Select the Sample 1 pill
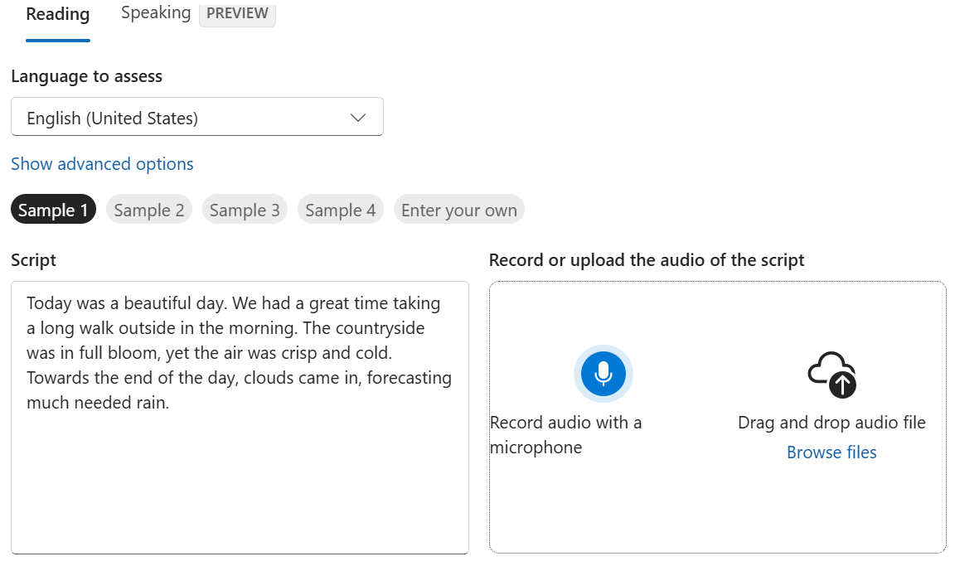 pyautogui.click(x=53, y=210)
